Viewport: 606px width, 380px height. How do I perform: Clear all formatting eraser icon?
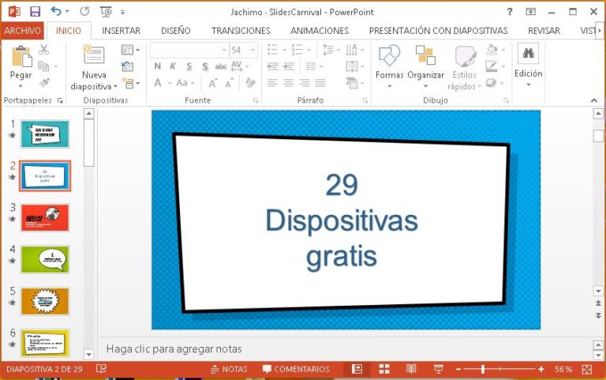(250, 82)
